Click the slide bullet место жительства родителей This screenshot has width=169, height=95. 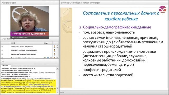108,75
